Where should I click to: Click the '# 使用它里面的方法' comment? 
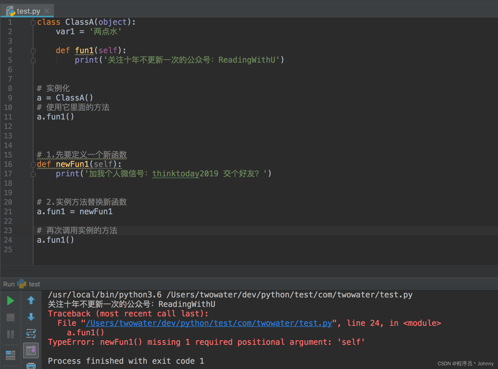[x=73, y=107]
